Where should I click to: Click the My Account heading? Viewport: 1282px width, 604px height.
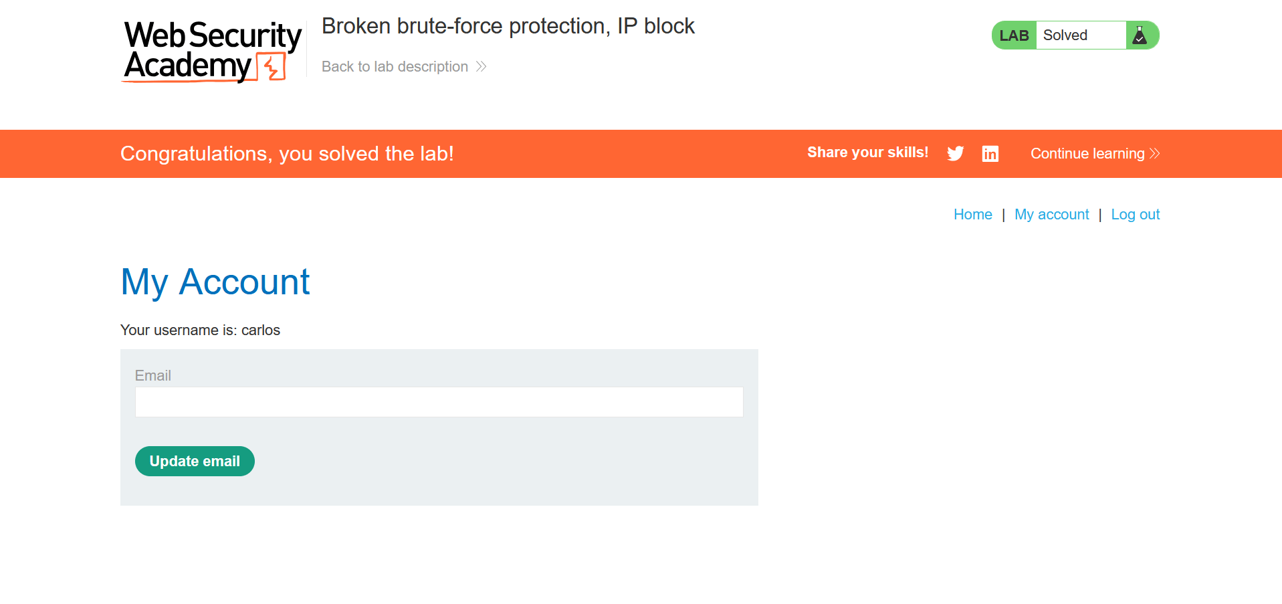tap(215, 282)
